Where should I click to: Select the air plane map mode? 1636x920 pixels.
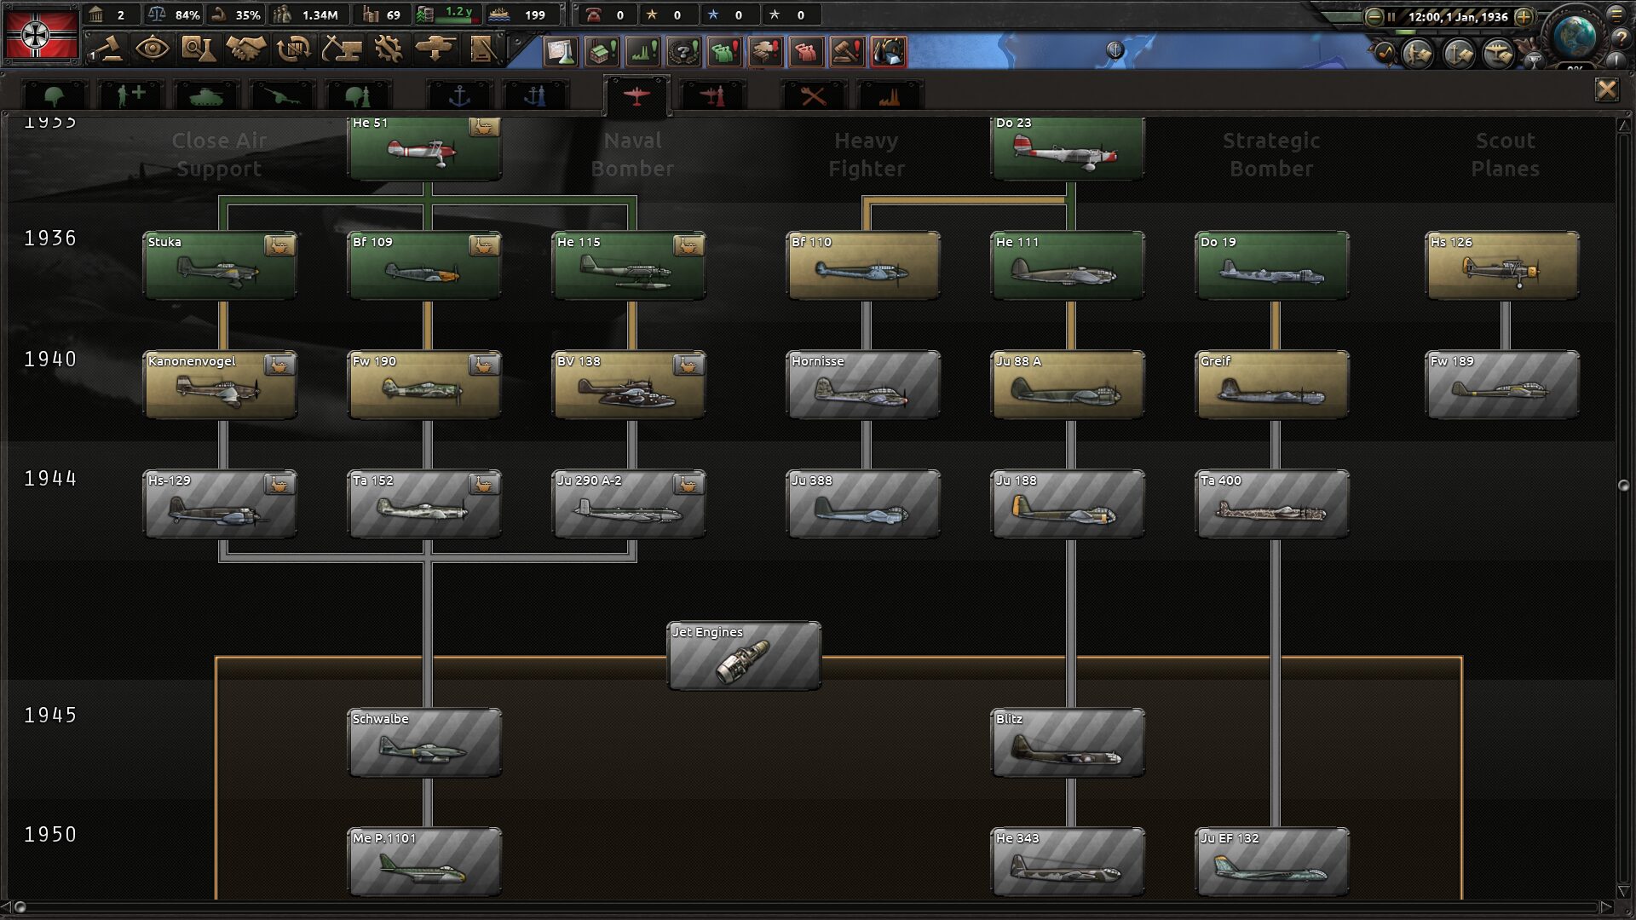(x=1499, y=54)
